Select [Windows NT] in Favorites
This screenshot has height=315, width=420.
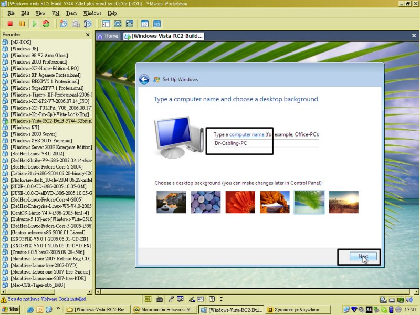tap(25, 128)
